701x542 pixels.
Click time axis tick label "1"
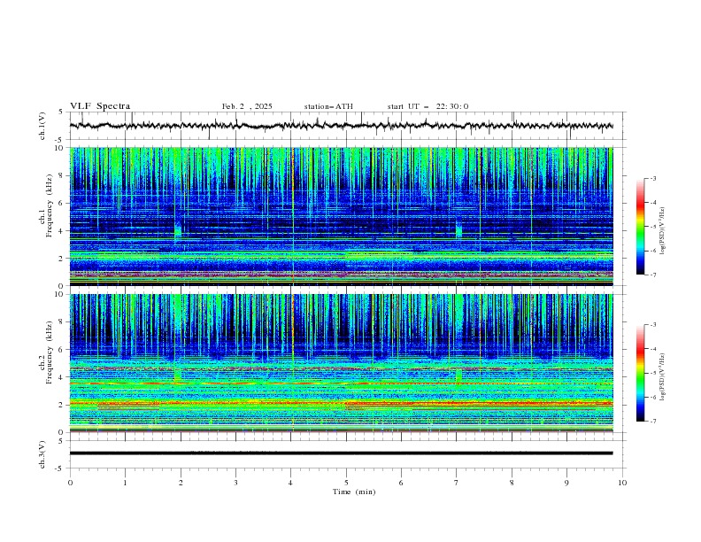(125, 483)
